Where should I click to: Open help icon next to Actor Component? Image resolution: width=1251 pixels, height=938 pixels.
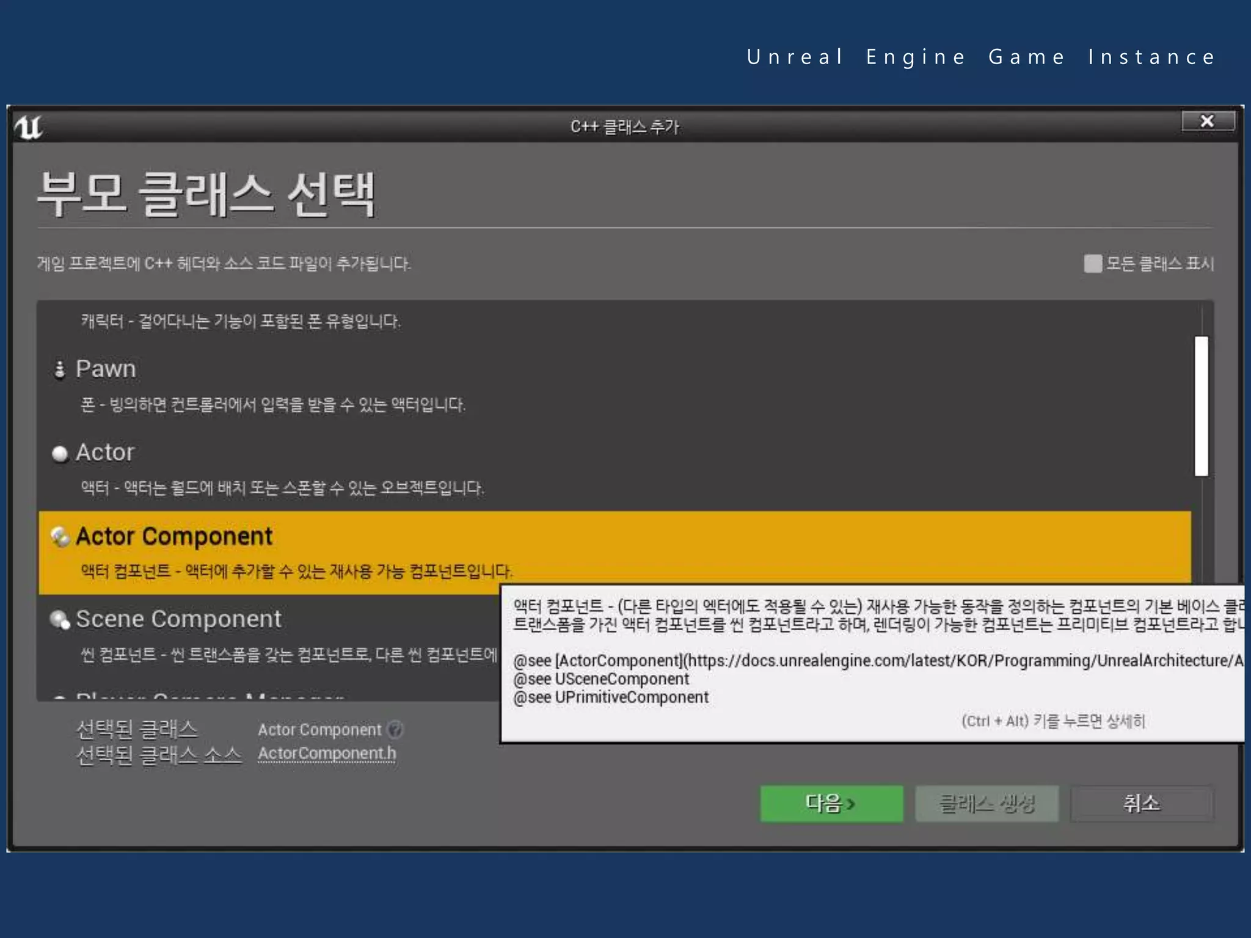point(396,729)
